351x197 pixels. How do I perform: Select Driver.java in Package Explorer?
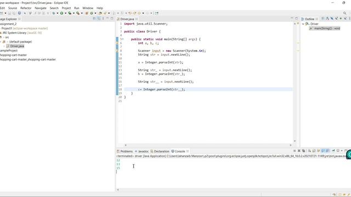15,46
